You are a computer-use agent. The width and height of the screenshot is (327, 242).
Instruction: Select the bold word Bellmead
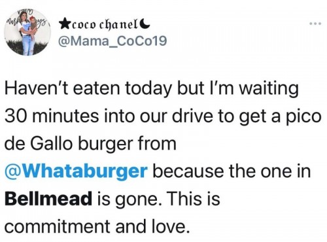[48, 199]
